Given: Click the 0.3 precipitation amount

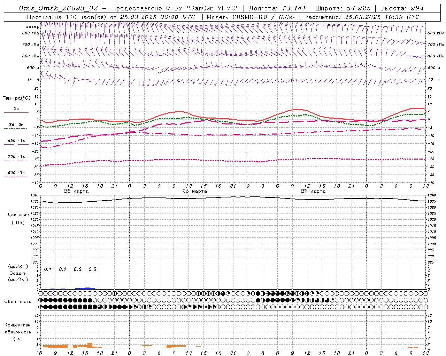Looking at the screenshot, I should (78, 269).
